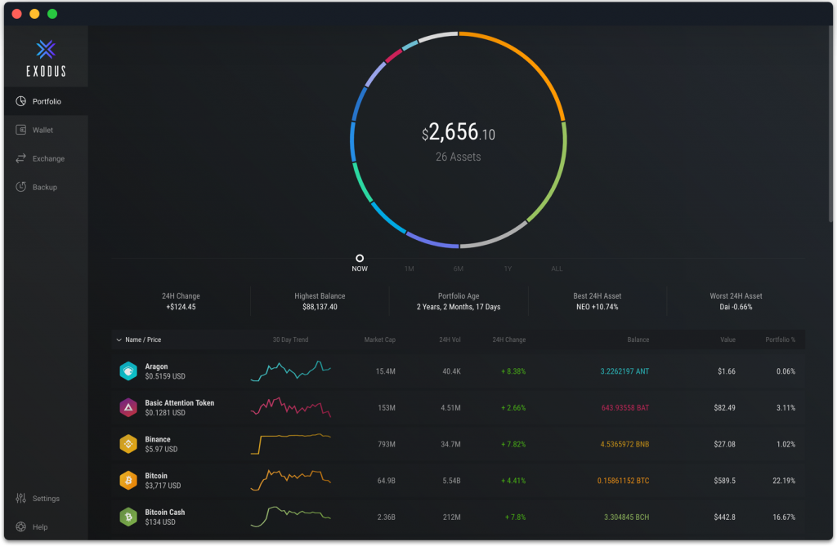Open the Backup section
Screen dimensions: 837x546
[46, 187]
